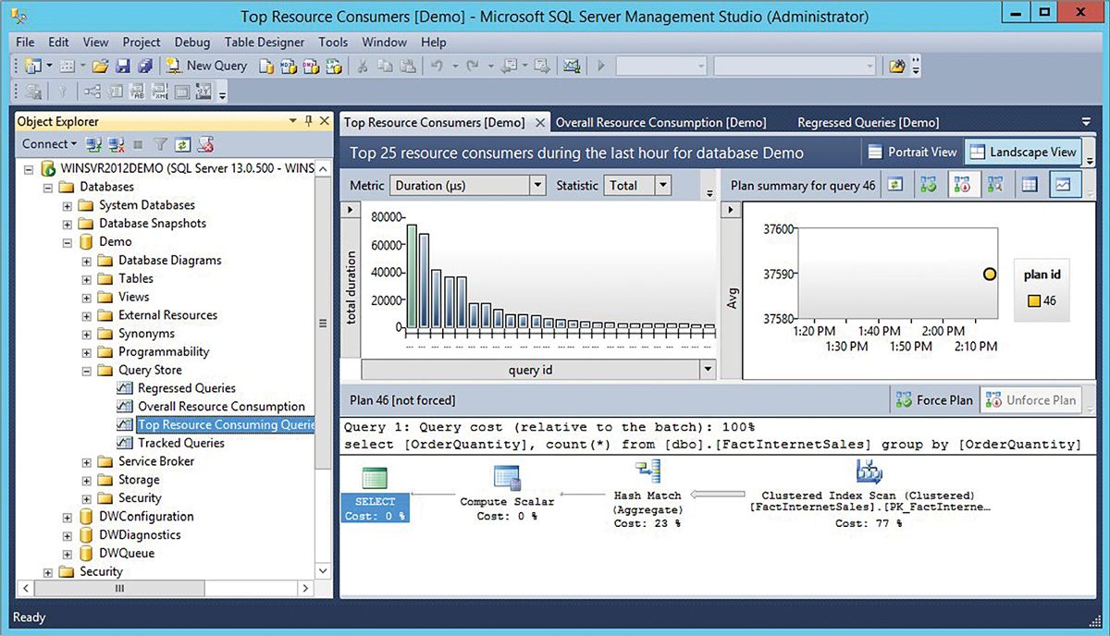Expand the System Databases node

(x=68, y=205)
